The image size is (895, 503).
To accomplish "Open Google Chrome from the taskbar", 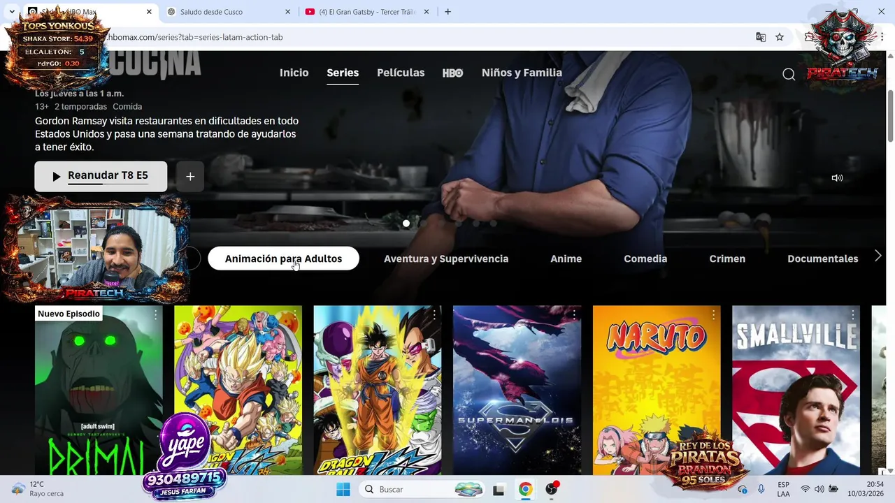I will [x=525, y=489].
